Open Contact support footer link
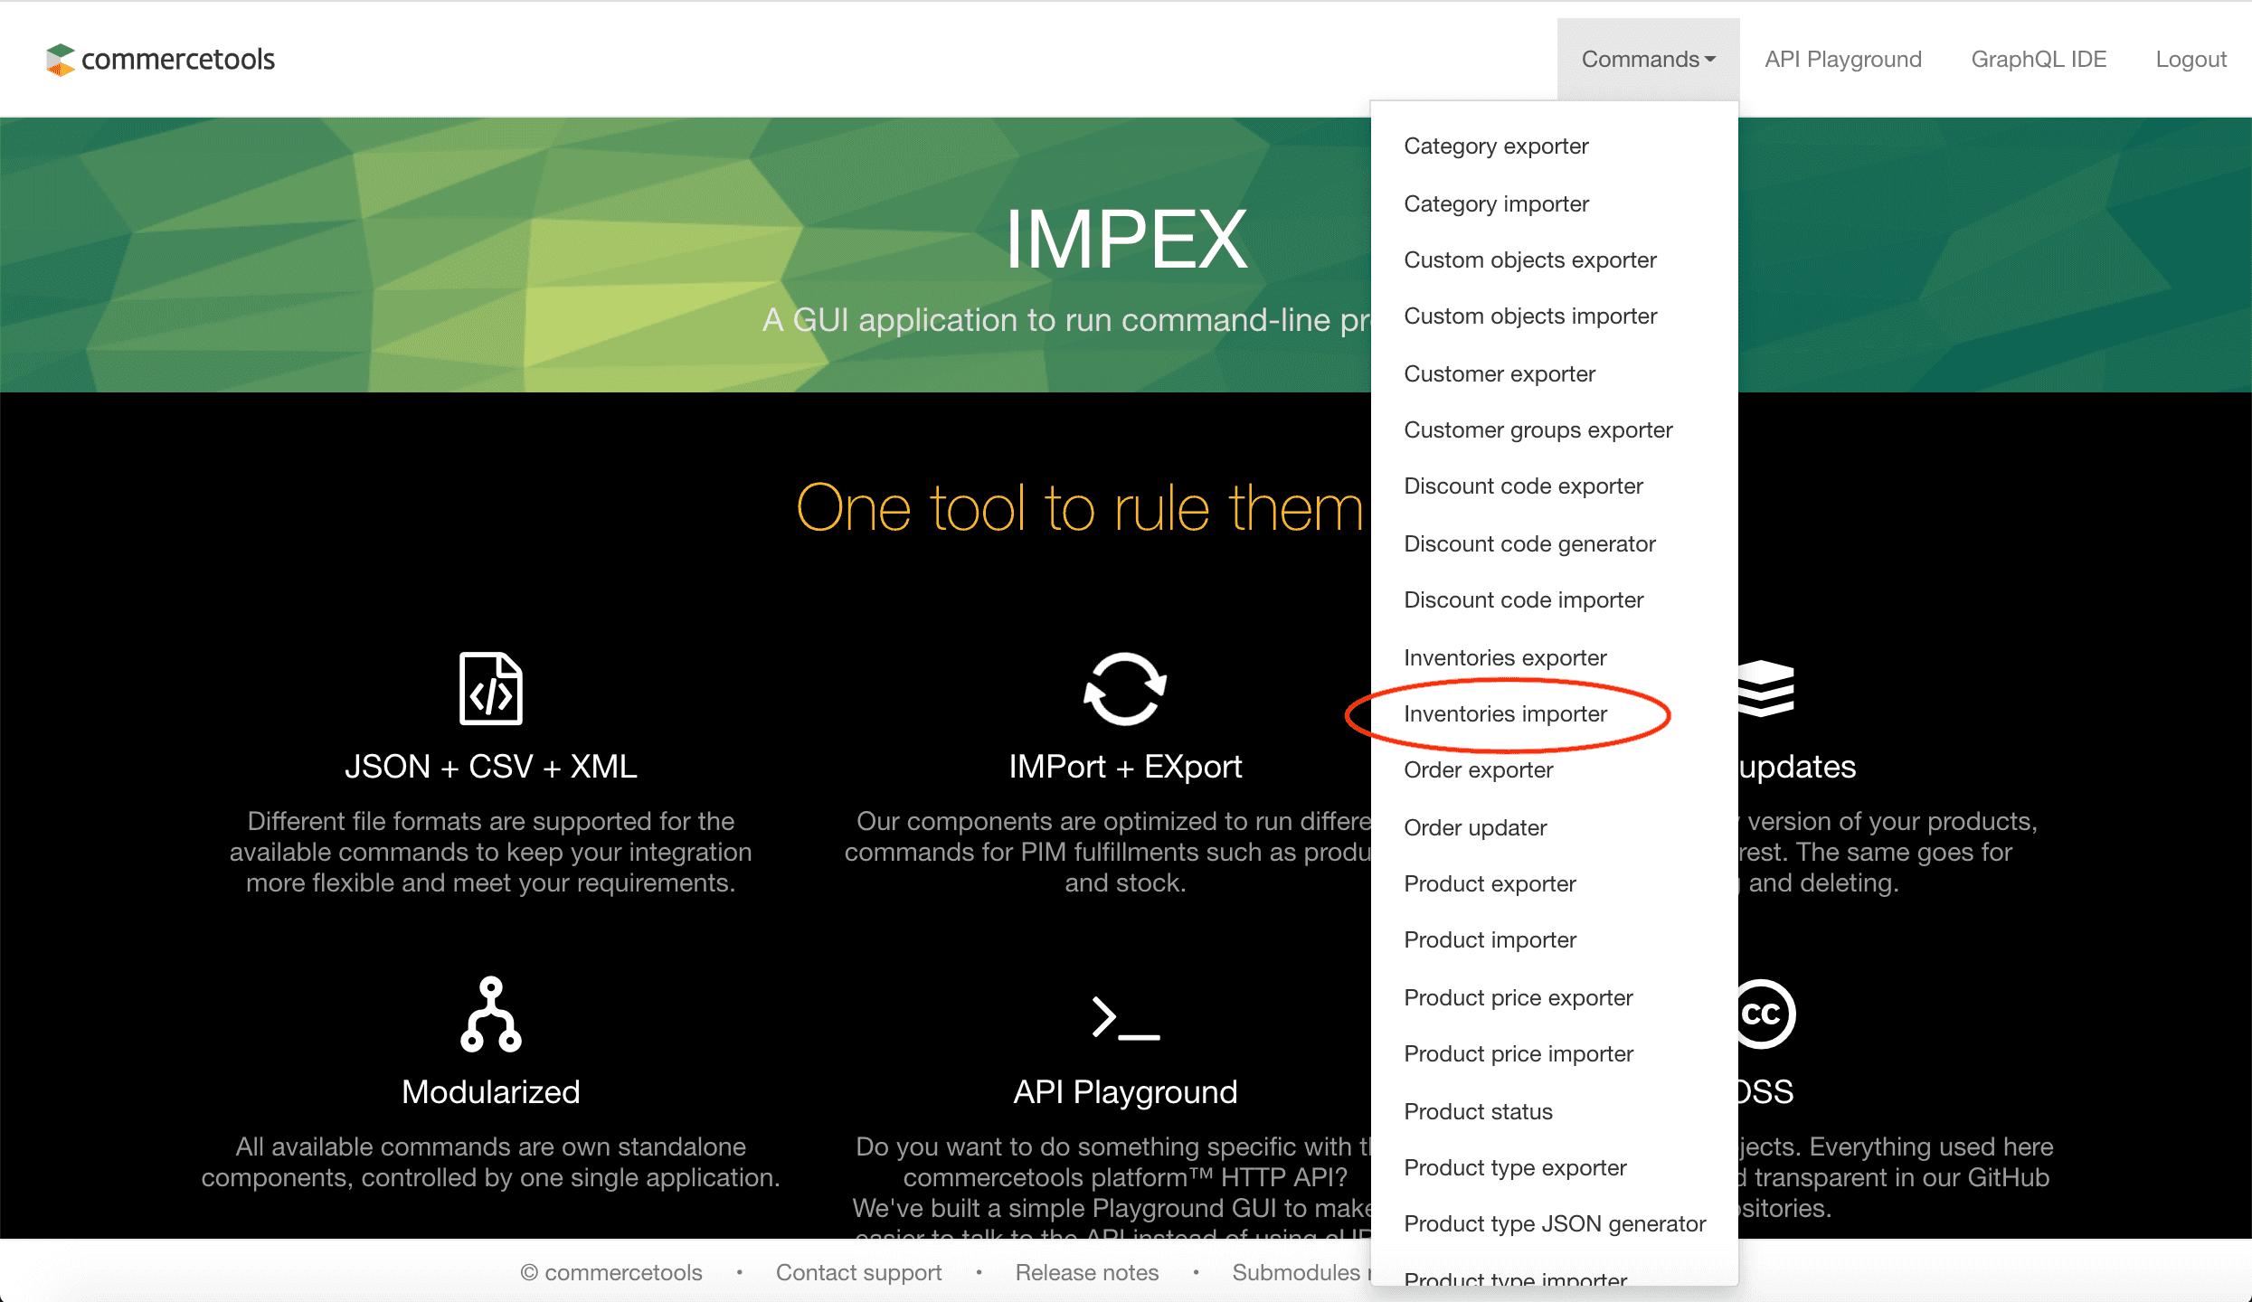 [858, 1273]
